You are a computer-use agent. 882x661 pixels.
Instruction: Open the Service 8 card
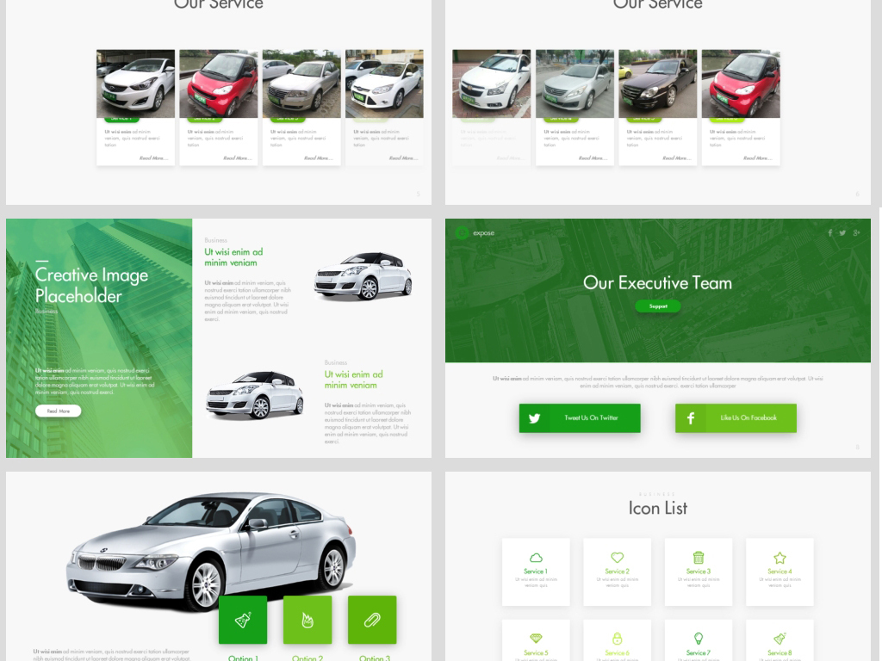pyautogui.click(x=780, y=641)
